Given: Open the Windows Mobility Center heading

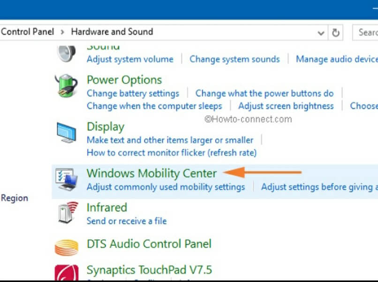Looking at the screenshot, I should click(x=151, y=173).
